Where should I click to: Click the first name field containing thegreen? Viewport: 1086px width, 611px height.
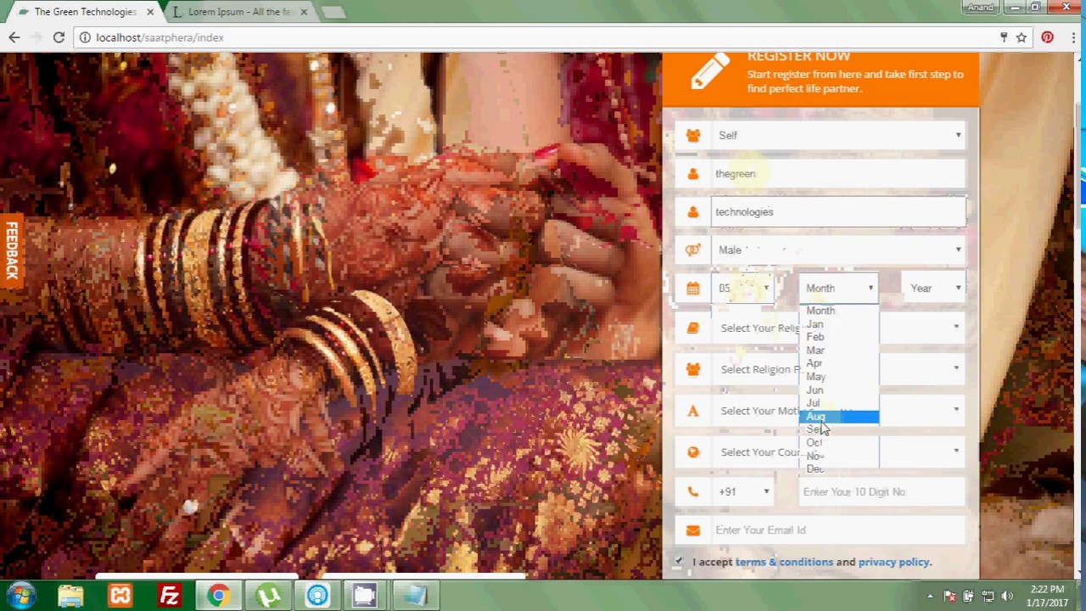(839, 174)
